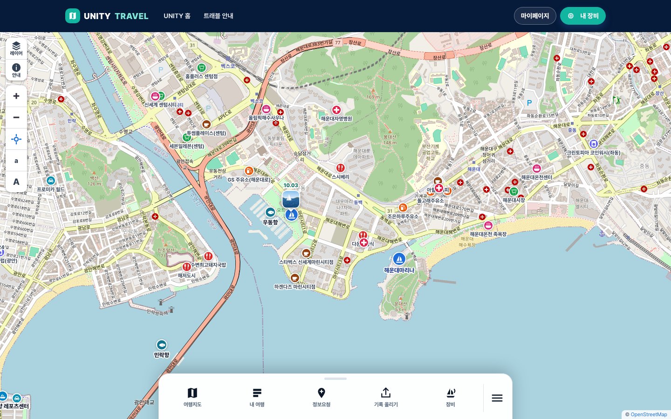Open the 여행지도 travel map tab
The image size is (671, 419).
pos(192,398)
